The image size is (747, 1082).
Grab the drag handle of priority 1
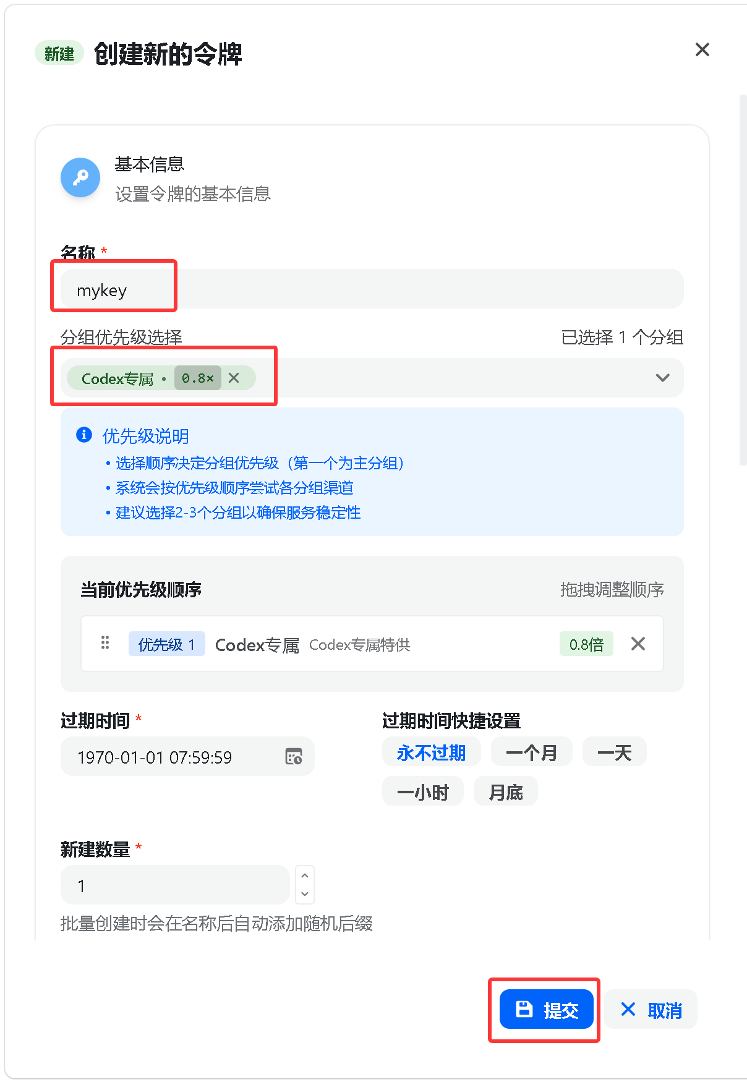coord(105,643)
